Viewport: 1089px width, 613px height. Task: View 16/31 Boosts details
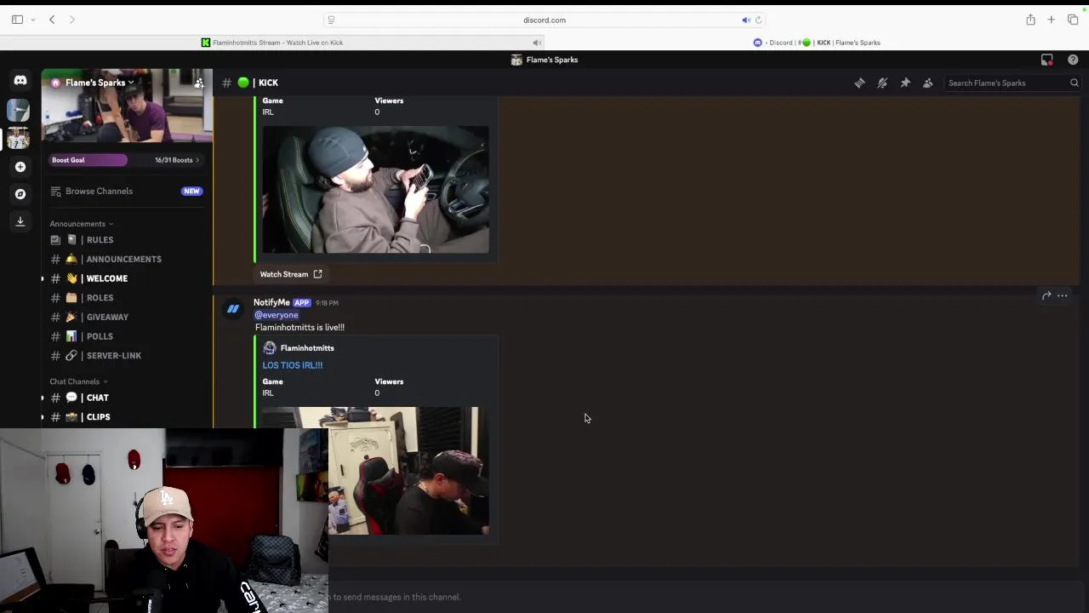(x=177, y=160)
